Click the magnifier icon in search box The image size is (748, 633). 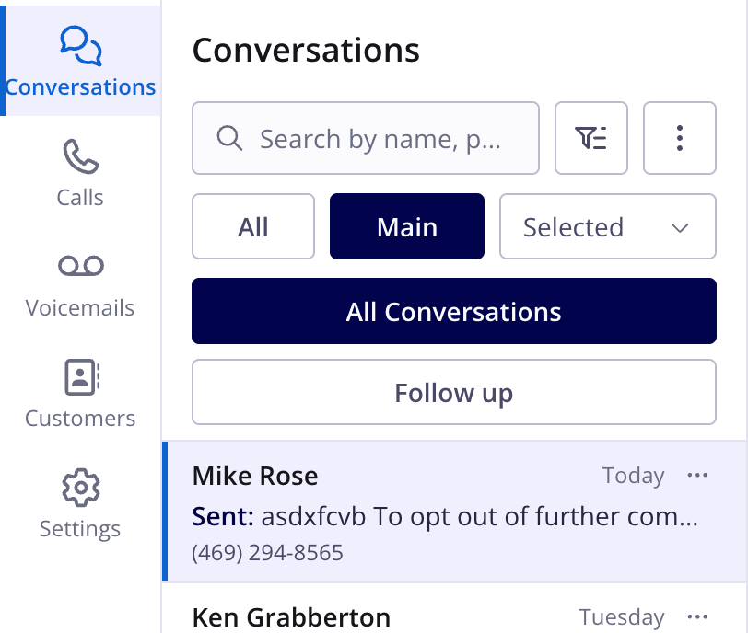(229, 138)
